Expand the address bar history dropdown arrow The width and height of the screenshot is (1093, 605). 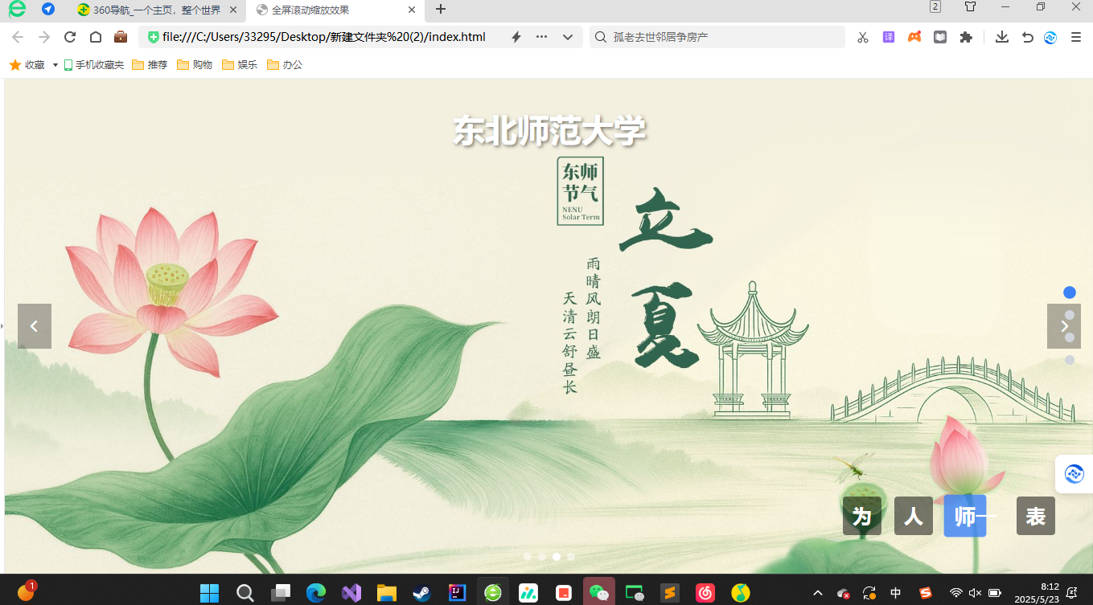(x=567, y=37)
